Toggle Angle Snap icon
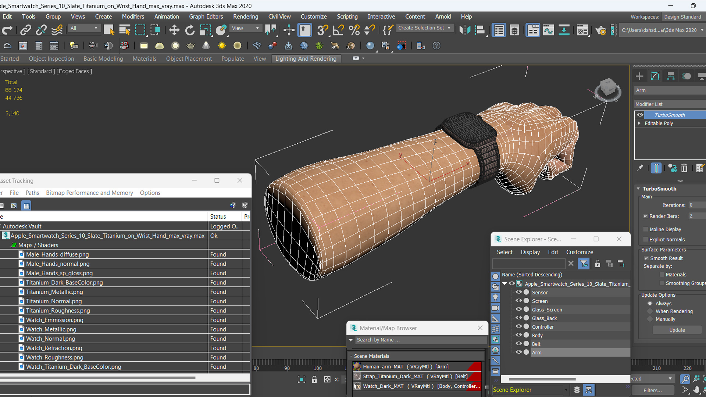The image size is (706, 397). click(x=338, y=30)
